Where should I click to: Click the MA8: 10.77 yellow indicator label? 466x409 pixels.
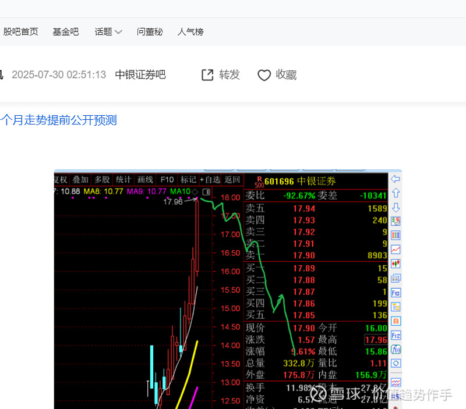tap(103, 191)
